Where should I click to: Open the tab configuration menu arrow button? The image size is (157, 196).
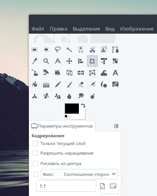click(x=116, y=126)
